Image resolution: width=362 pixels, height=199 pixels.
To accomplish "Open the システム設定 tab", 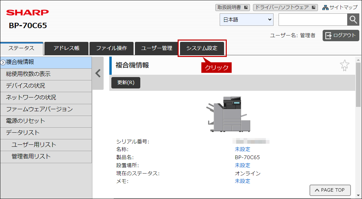I will click(x=202, y=48).
